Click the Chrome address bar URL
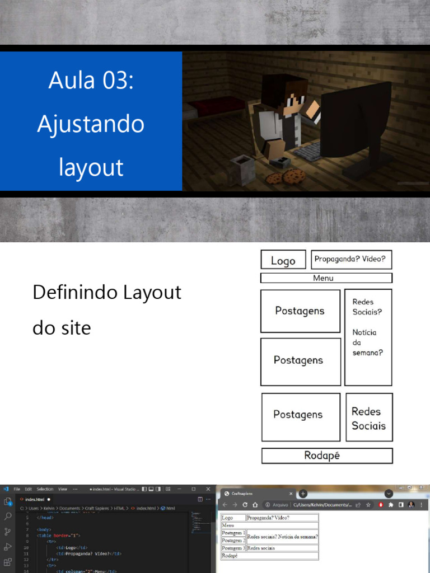Image resolution: width=430 pixels, height=573 pixels. (x=322, y=505)
